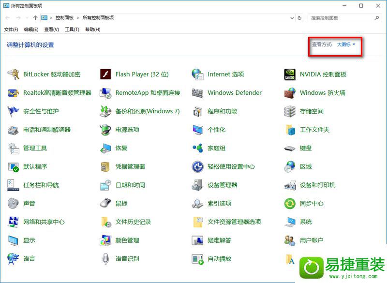Open the 工具(T) menu
Screen dimensions: 387x283
[x=72, y=30]
